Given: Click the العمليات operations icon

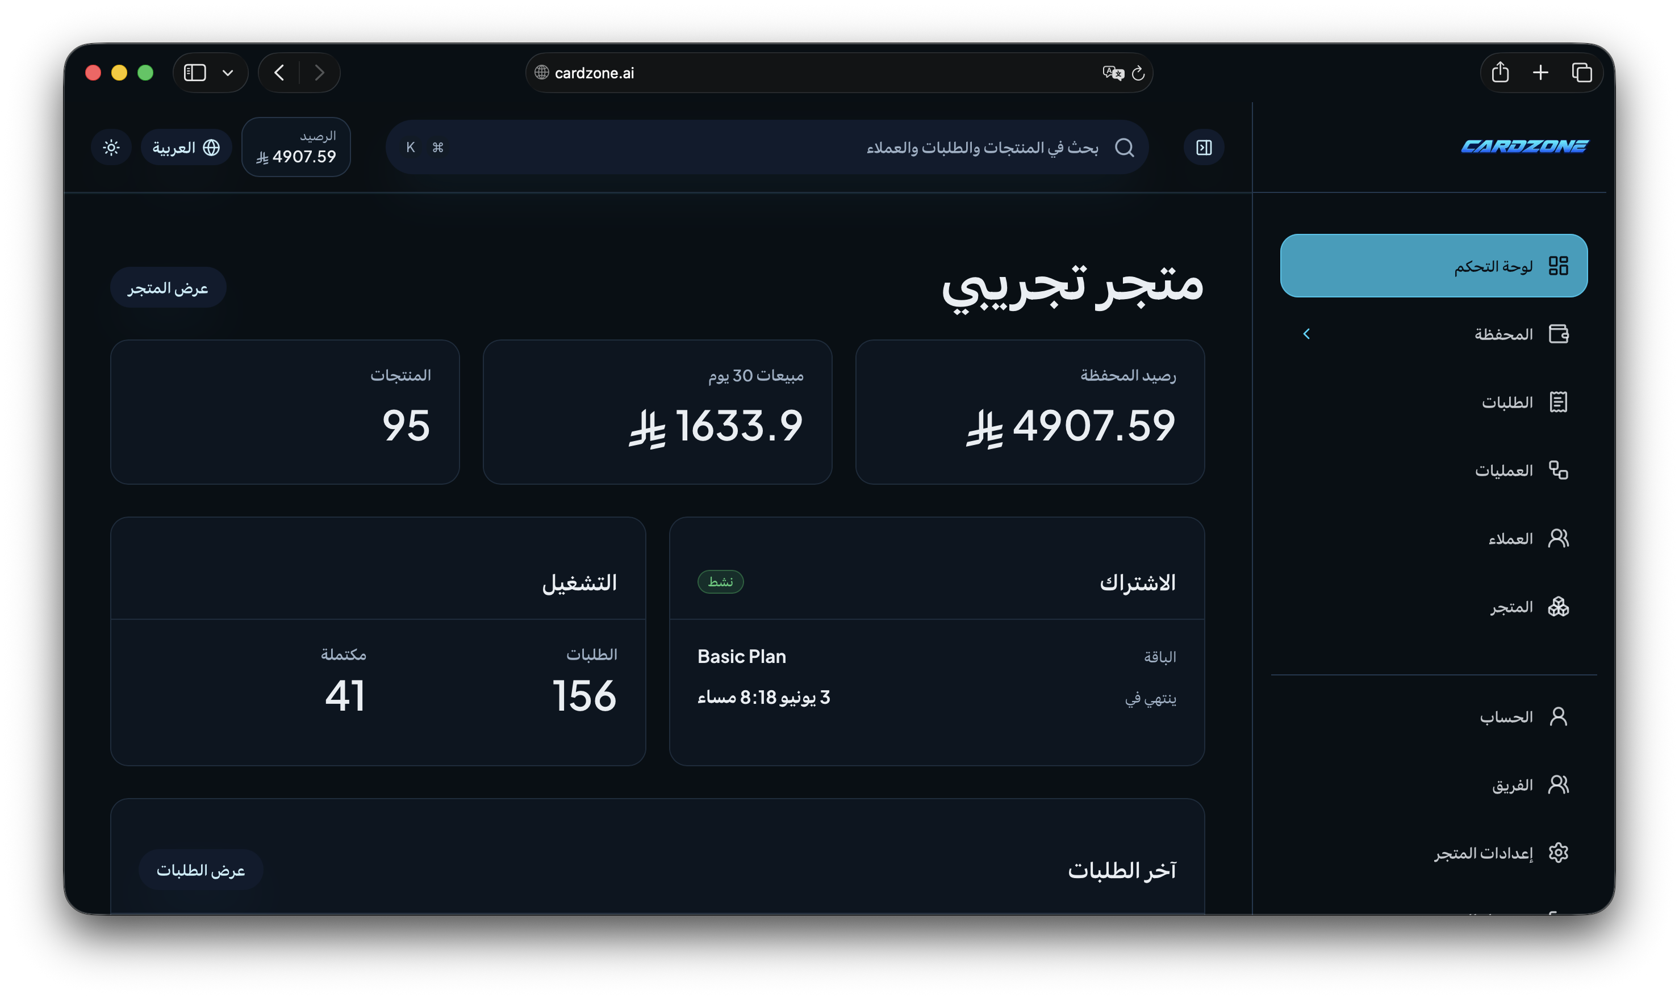Looking at the screenshot, I should click(1558, 470).
